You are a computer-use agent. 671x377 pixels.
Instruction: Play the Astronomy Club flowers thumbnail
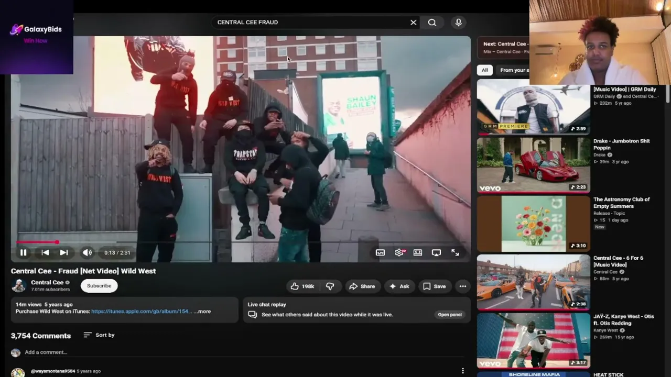click(533, 224)
